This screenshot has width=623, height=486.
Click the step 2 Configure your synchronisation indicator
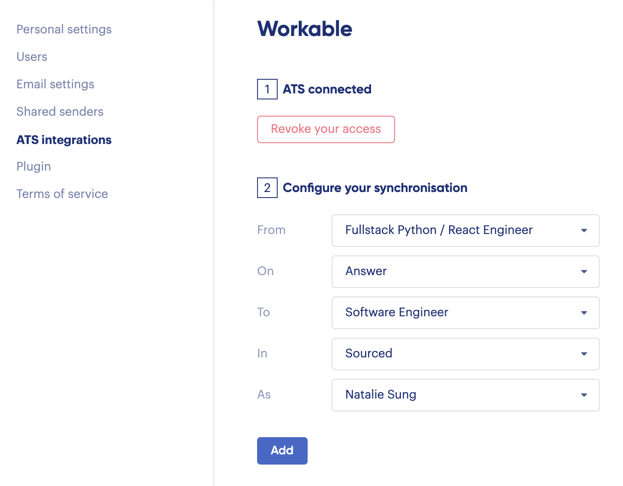(267, 188)
